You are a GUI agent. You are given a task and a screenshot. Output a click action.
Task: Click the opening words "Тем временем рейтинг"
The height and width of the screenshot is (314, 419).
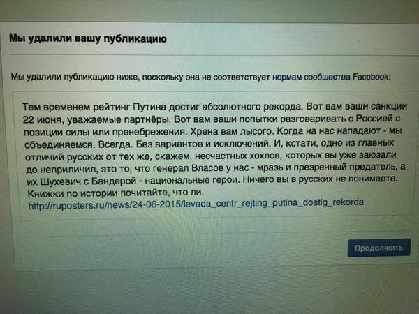coord(76,107)
